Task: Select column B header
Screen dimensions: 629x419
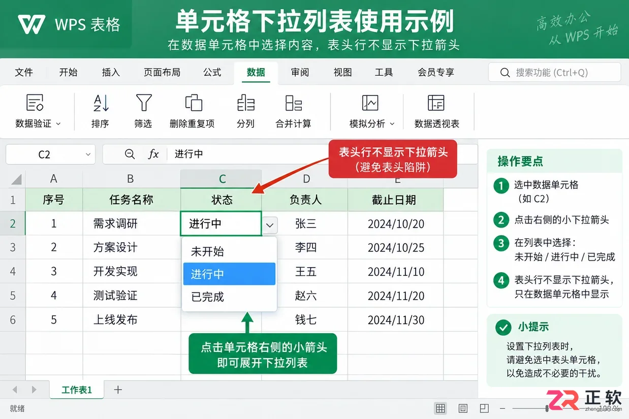Action: [x=131, y=179]
